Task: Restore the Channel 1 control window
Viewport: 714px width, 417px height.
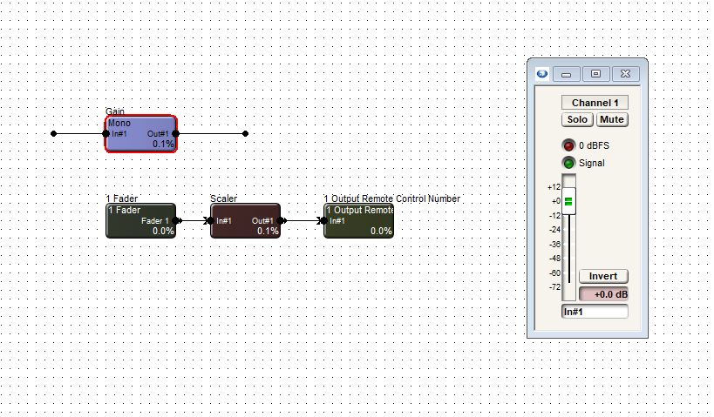Action: point(595,74)
